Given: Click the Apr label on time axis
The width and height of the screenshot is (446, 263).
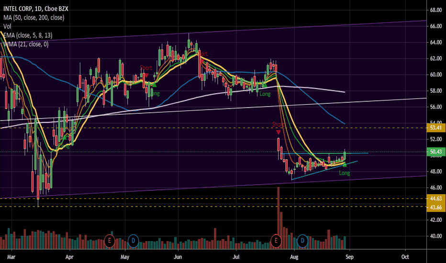Looking at the screenshot, I should point(69,257).
